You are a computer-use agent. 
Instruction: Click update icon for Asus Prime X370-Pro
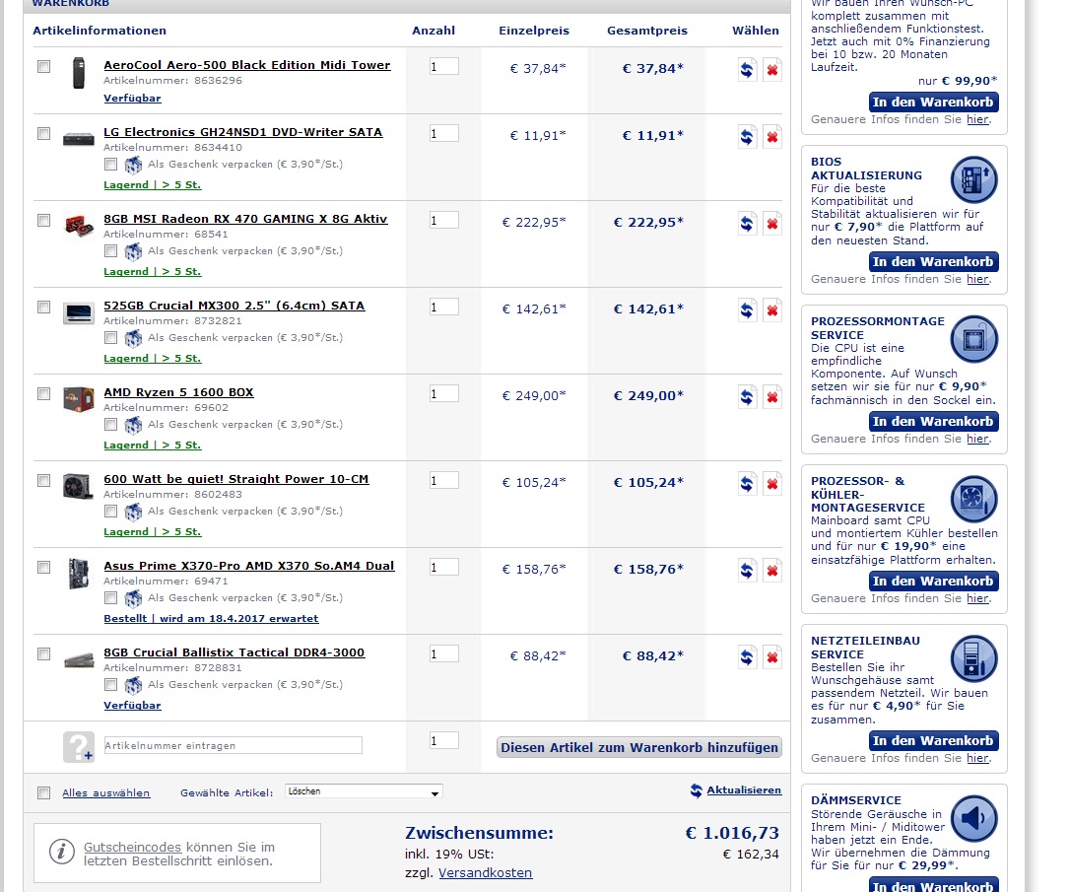[x=747, y=570]
